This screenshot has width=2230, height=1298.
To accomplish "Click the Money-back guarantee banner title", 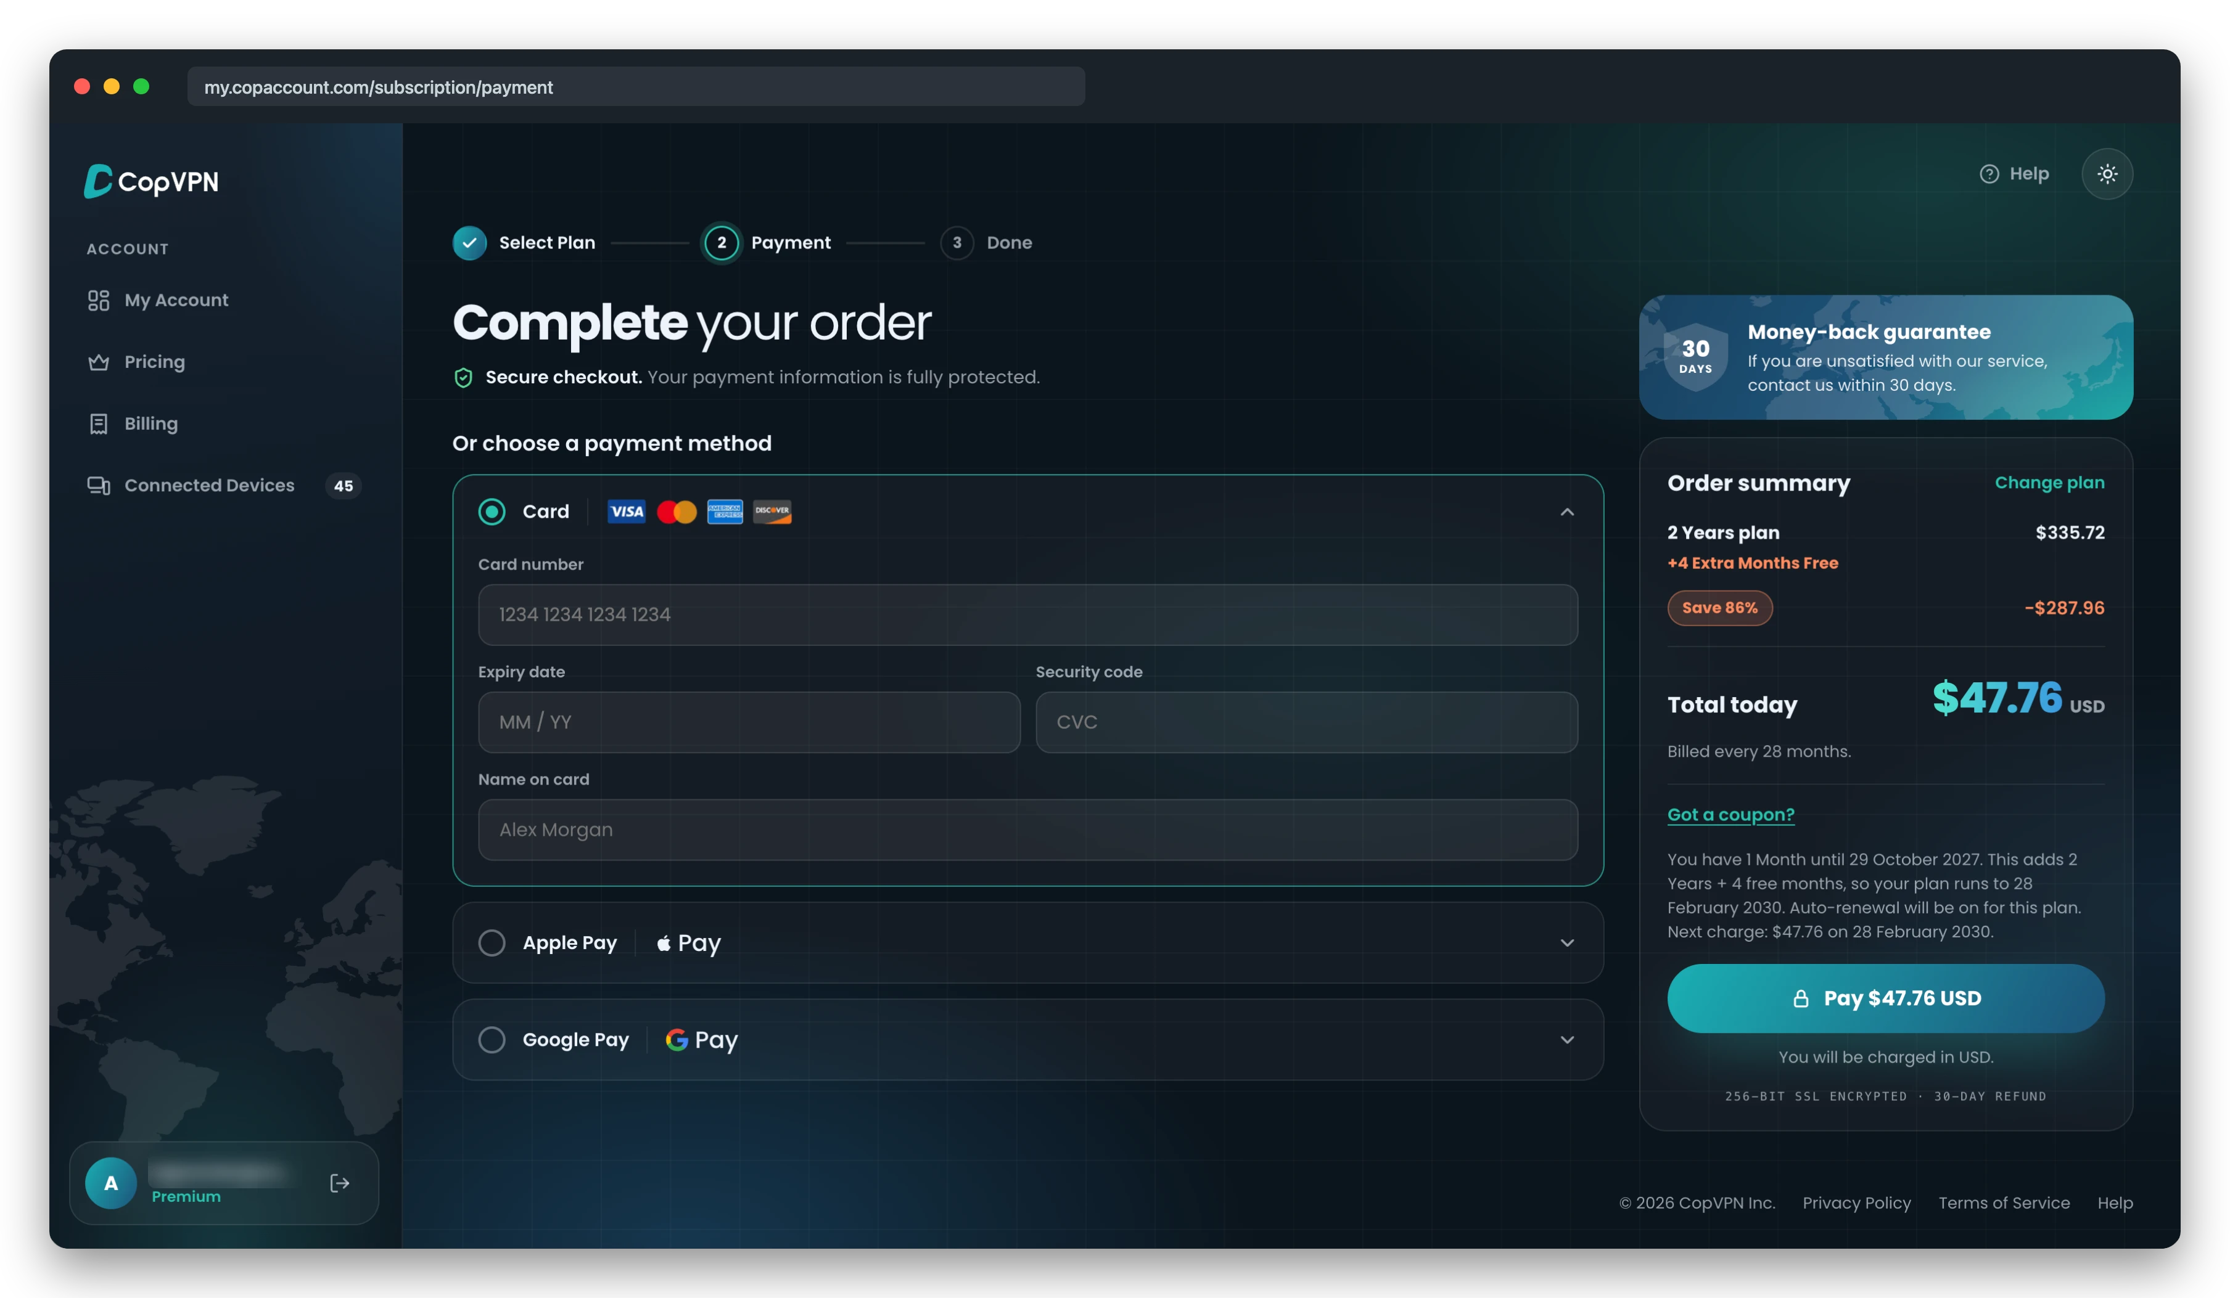I will tap(1869, 332).
